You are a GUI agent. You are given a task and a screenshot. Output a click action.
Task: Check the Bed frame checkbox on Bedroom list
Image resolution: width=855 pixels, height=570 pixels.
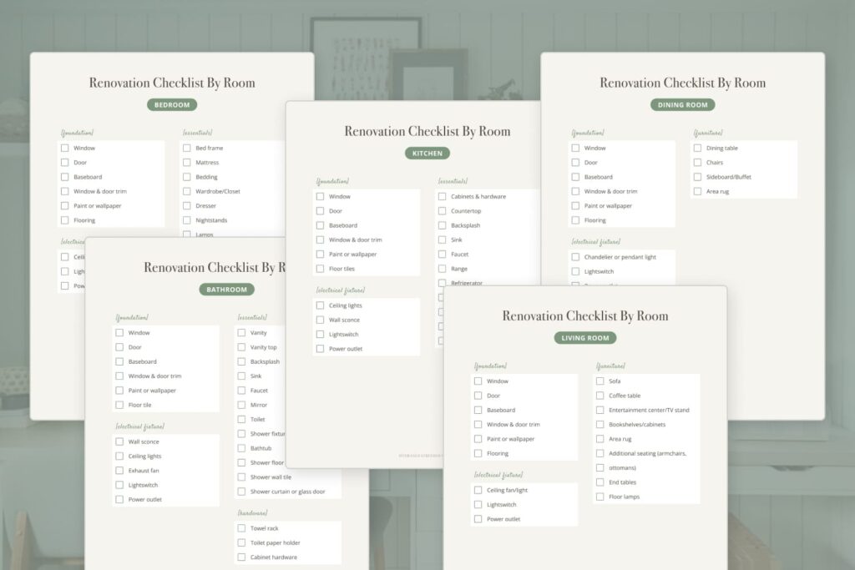[185, 147]
